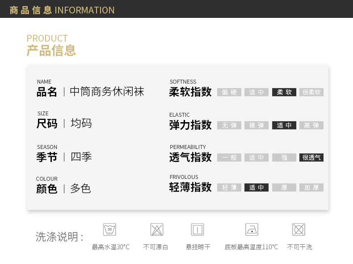The height and width of the screenshot is (264, 353).
Task: Click the 30°C wash temperature icon
Action: (x=109, y=230)
